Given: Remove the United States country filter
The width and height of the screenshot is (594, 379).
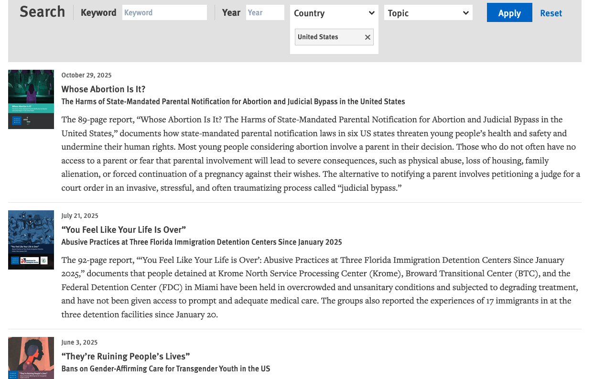Looking at the screenshot, I should pyautogui.click(x=367, y=37).
